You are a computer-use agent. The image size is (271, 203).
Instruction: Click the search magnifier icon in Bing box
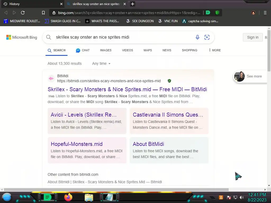click(49, 37)
